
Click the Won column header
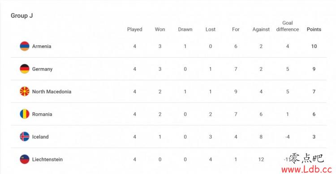pyautogui.click(x=160, y=29)
